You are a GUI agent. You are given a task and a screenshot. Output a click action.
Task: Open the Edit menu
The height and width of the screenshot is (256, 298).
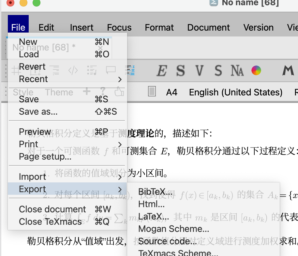point(46,28)
